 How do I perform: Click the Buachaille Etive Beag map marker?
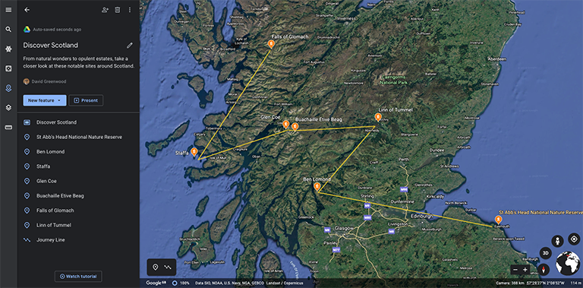click(295, 126)
